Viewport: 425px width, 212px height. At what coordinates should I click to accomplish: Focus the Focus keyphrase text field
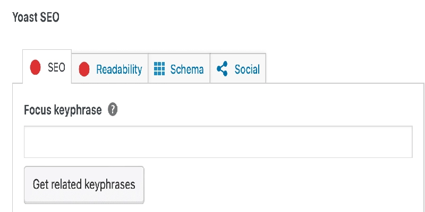coord(218,142)
